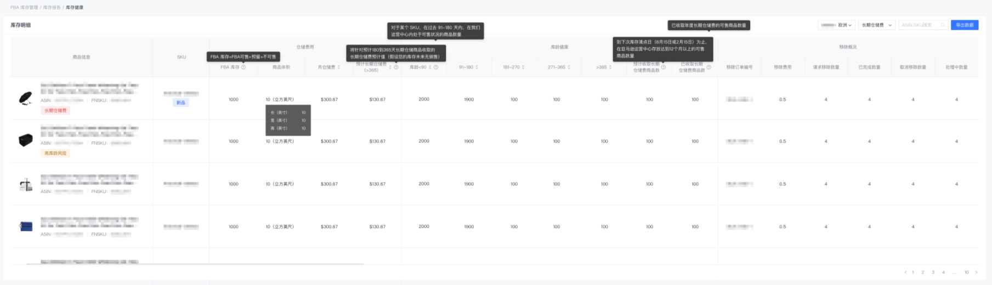The height and width of the screenshot is (285, 992).
Task: Select current page 1 in pagination
Action: pyautogui.click(x=913, y=272)
